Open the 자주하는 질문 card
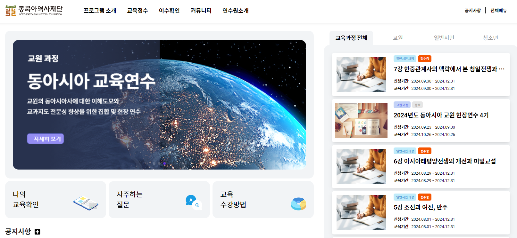The width and height of the screenshot is (517, 238). tap(159, 200)
